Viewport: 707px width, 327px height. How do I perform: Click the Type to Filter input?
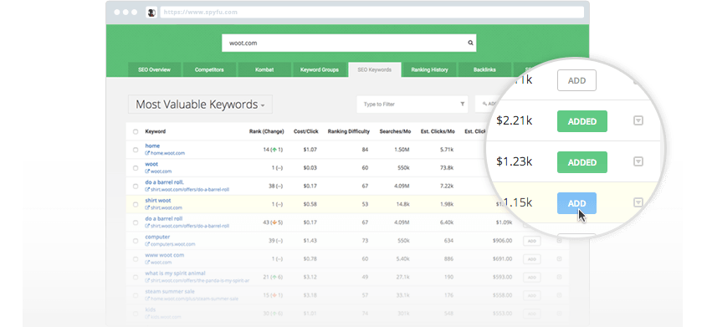pos(412,104)
